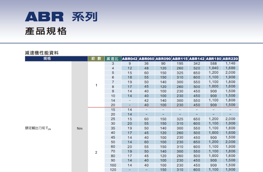Screen dimensions: 263x172
Task: Click the 規格 table header cell
Action: pos(47,59)
